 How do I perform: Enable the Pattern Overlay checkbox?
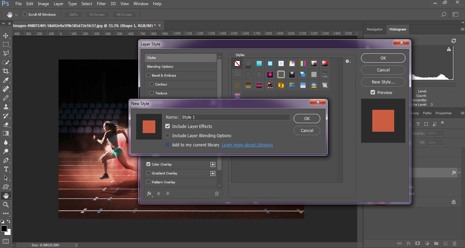tap(148, 182)
